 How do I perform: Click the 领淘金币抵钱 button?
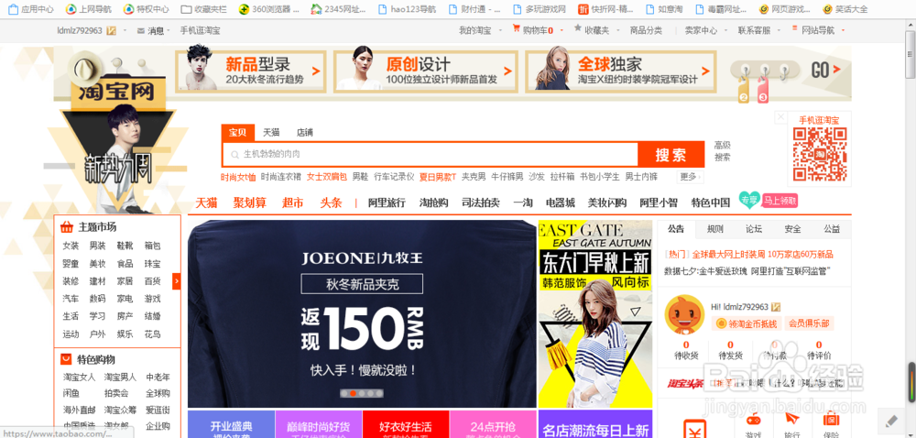[747, 323]
